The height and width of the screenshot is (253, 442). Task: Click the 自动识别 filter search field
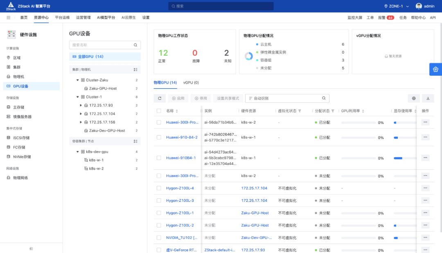[x=287, y=98]
